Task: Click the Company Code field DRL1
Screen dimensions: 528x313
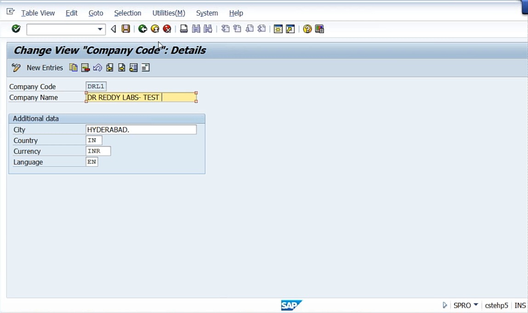Action: click(x=96, y=86)
